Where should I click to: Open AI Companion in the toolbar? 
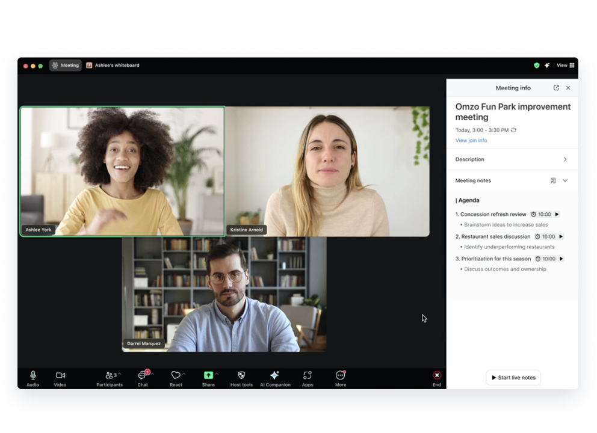pos(275,379)
